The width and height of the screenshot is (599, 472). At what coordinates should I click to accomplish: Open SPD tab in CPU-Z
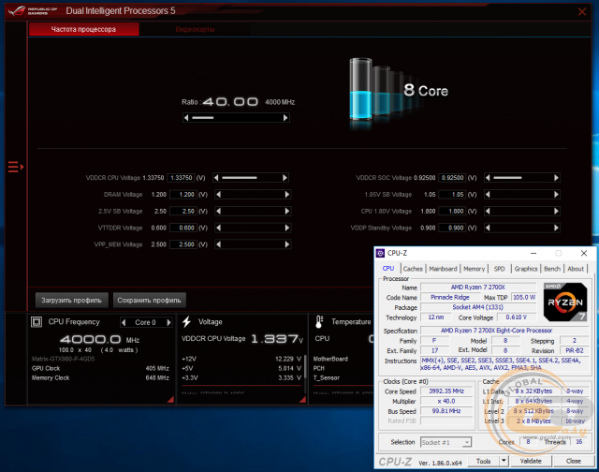[x=499, y=269]
